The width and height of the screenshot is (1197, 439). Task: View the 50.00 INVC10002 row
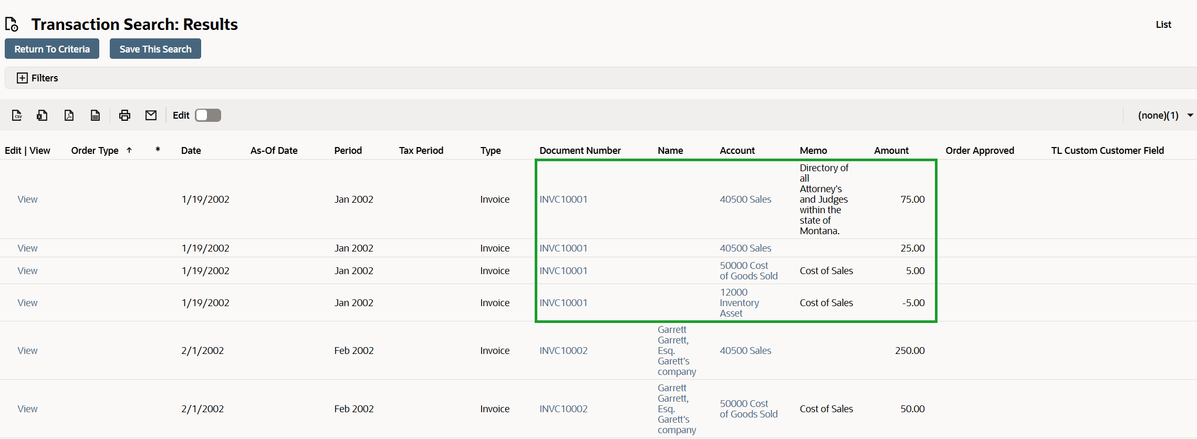click(27, 409)
